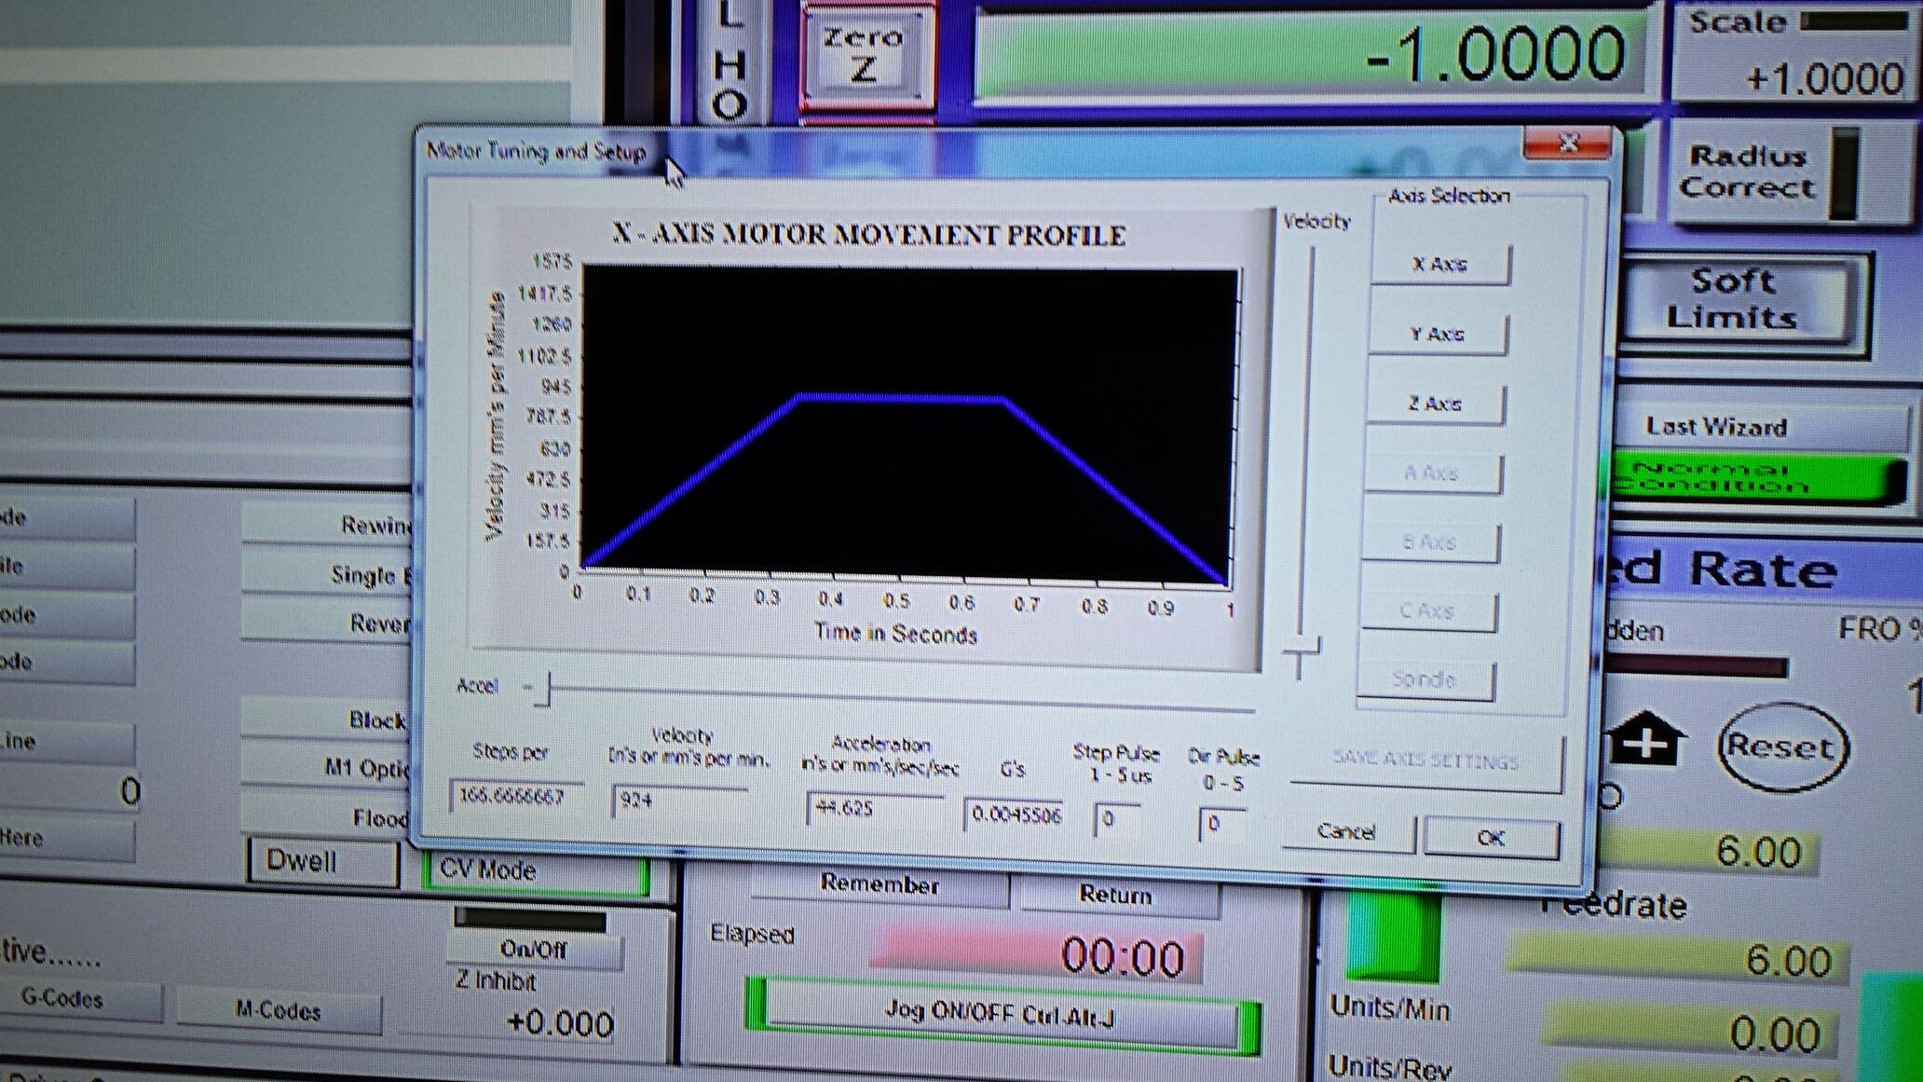1923x1082 pixels.
Task: Click the Steps per input field
Action: coord(516,796)
